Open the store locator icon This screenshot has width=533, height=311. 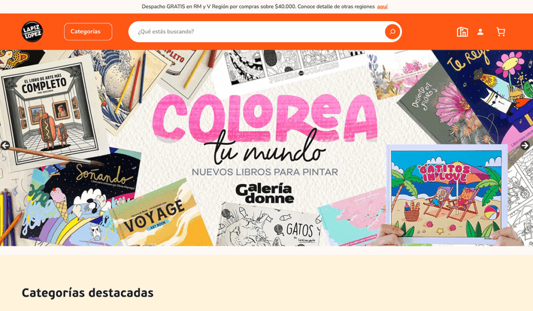[x=462, y=32]
